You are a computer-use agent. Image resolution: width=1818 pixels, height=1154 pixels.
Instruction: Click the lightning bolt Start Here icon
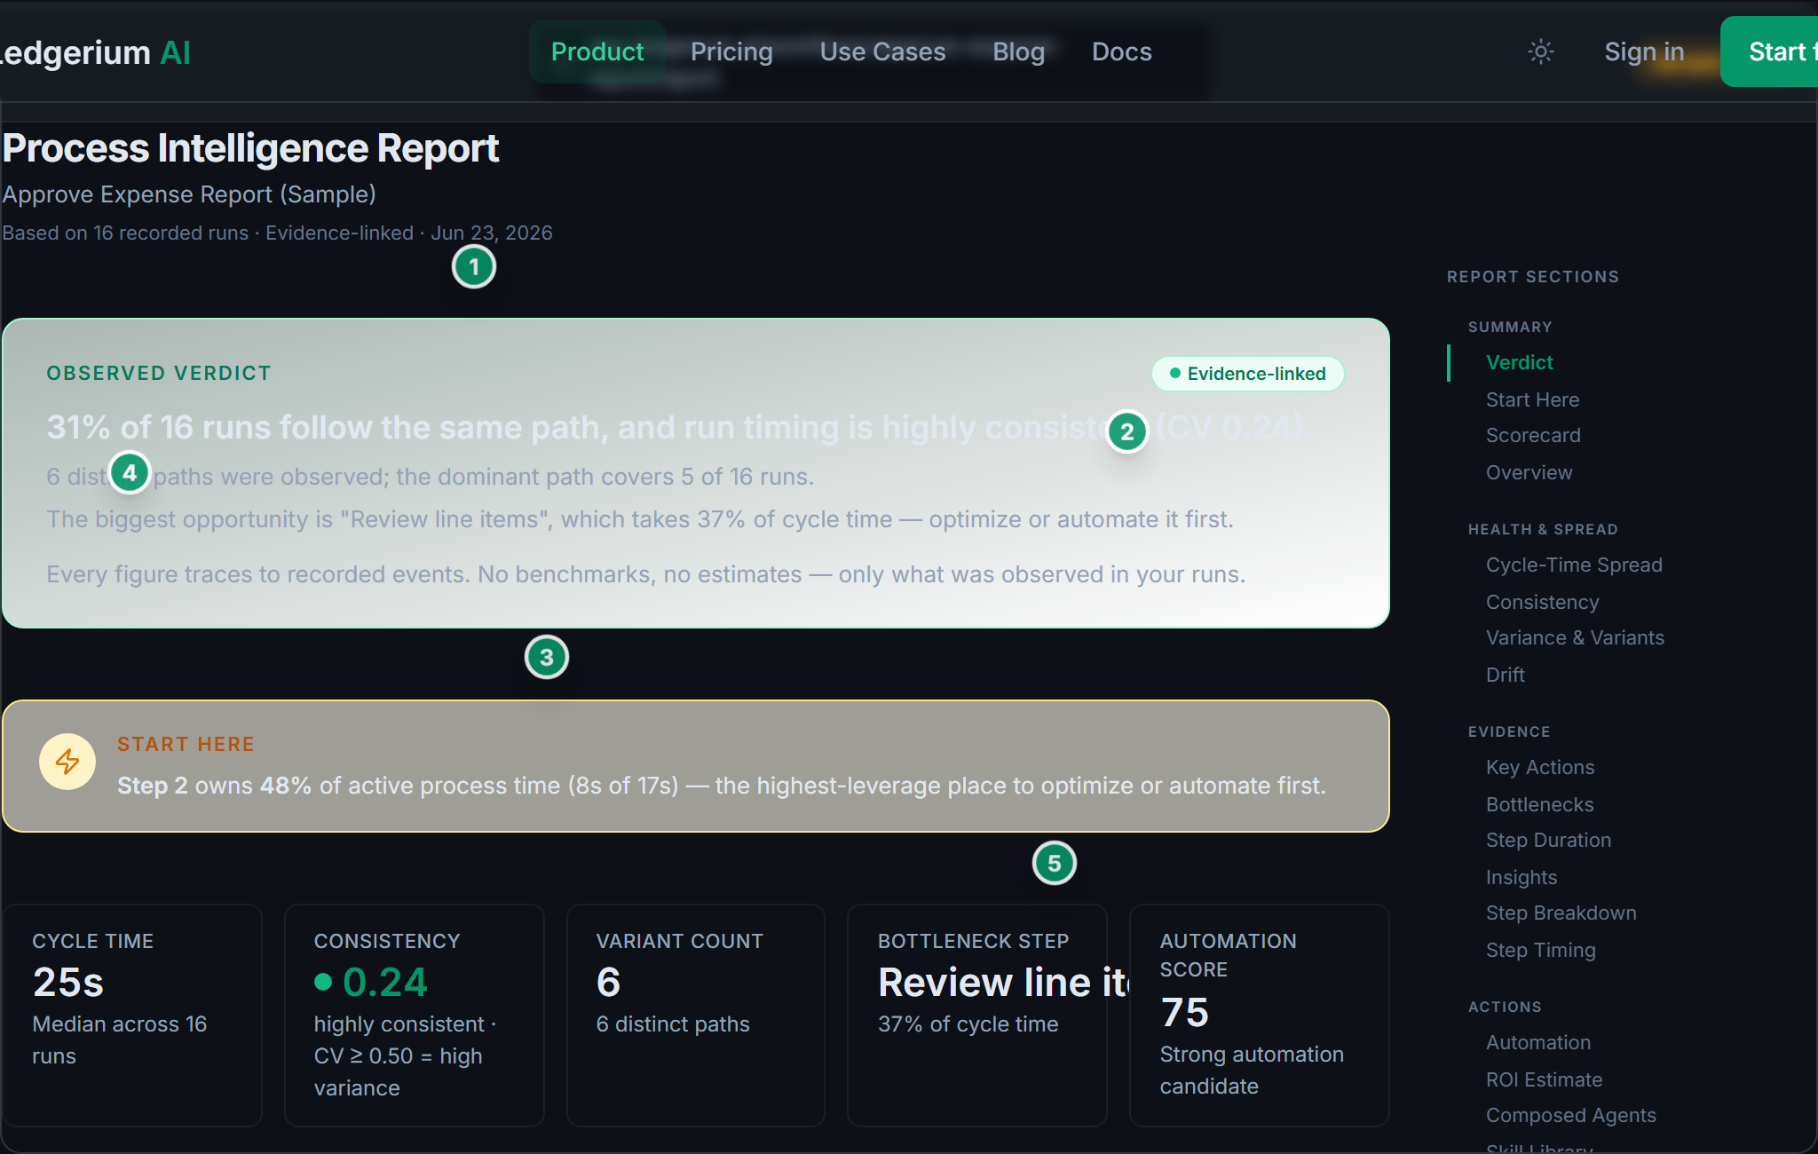coord(67,762)
